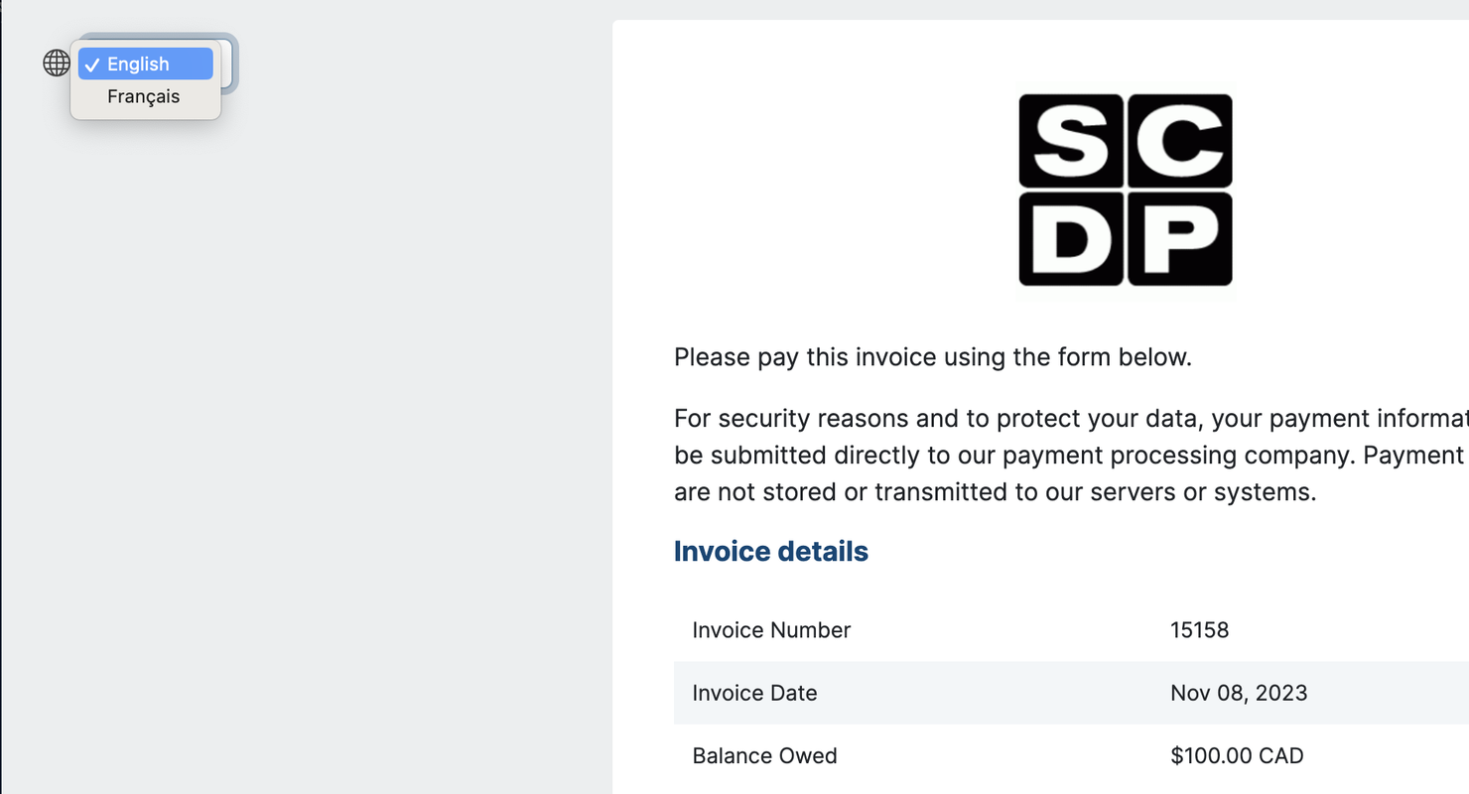The image size is (1469, 794).
Task: Choose Français from the language list
Action: 146,96
